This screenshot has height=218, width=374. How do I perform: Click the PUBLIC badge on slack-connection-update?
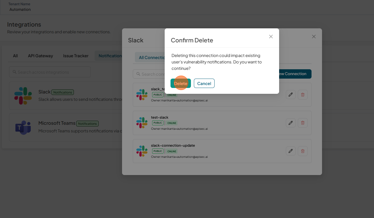[158, 151]
